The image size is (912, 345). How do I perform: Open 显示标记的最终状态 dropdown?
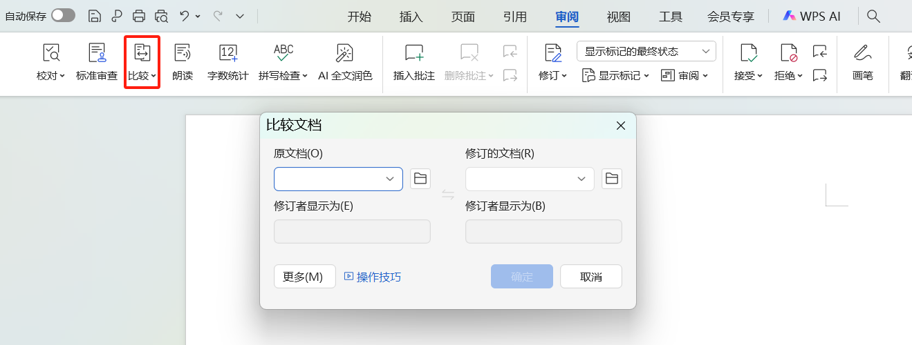tap(646, 51)
